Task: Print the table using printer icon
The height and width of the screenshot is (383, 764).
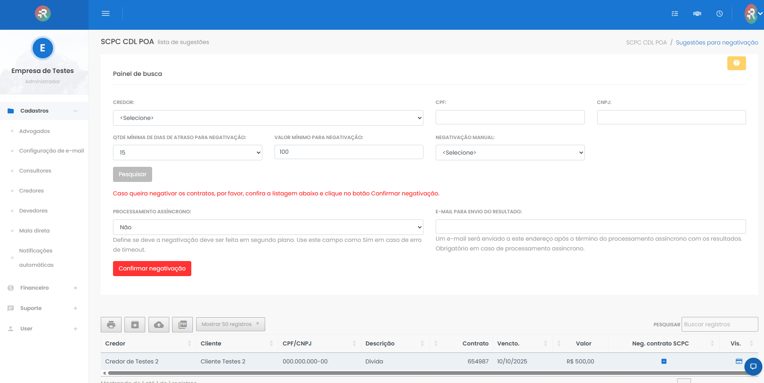Action: (x=111, y=325)
